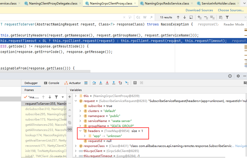Viewport: 247px width, 158px height.
Task: Click Navigate link next to responseClass
Action: [241, 146]
